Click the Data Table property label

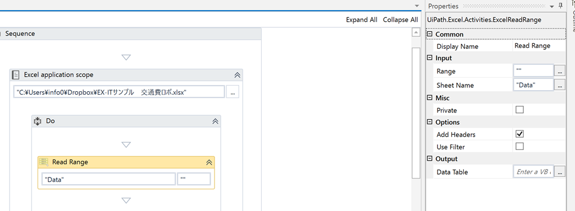(x=452, y=172)
